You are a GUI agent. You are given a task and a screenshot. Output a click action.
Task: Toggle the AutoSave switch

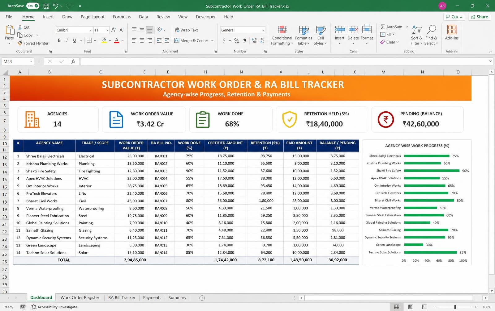click(33, 6)
